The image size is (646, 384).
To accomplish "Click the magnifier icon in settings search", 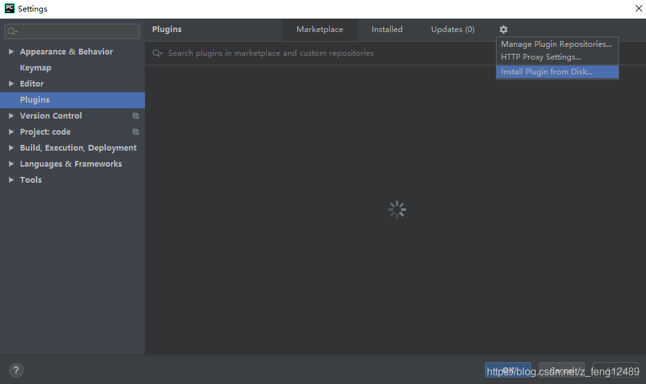I will [12, 31].
